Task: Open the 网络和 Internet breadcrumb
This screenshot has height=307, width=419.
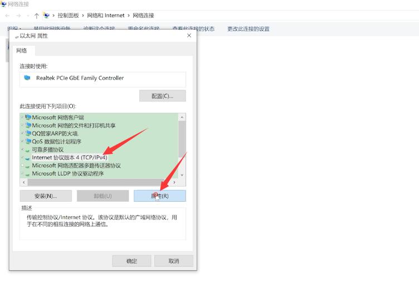Action: (106, 16)
